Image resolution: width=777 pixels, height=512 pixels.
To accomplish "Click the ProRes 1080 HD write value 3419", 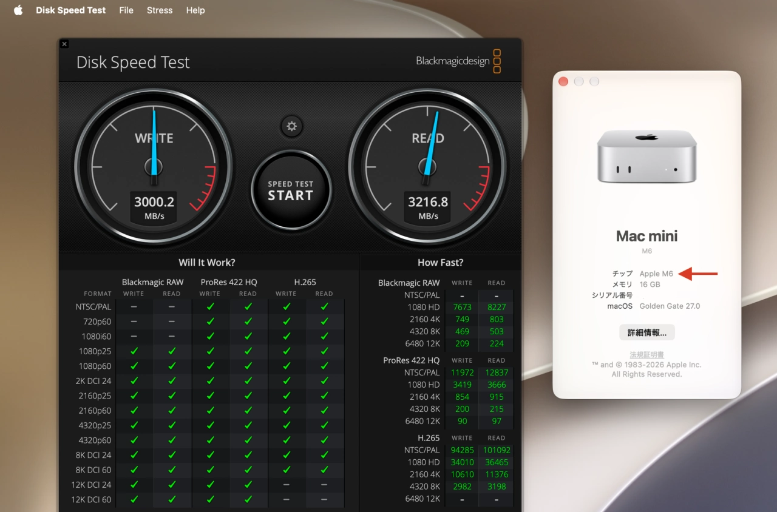I will (x=462, y=385).
